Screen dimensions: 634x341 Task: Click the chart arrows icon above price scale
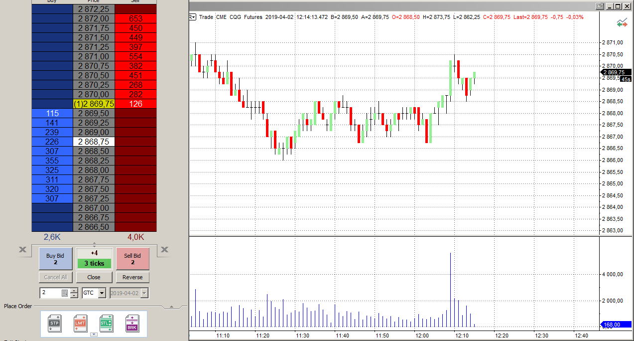click(x=622, y=23)
